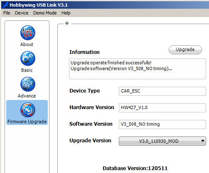Click the Hobbywing feather logo in title bar
The image size is (209, 173).
coord(5,5)
